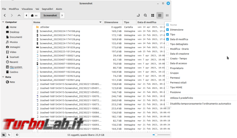This screenshot has width=237, height=138.
Task: Enable the Permessi ottali column
Action: [x=167, y=82]
